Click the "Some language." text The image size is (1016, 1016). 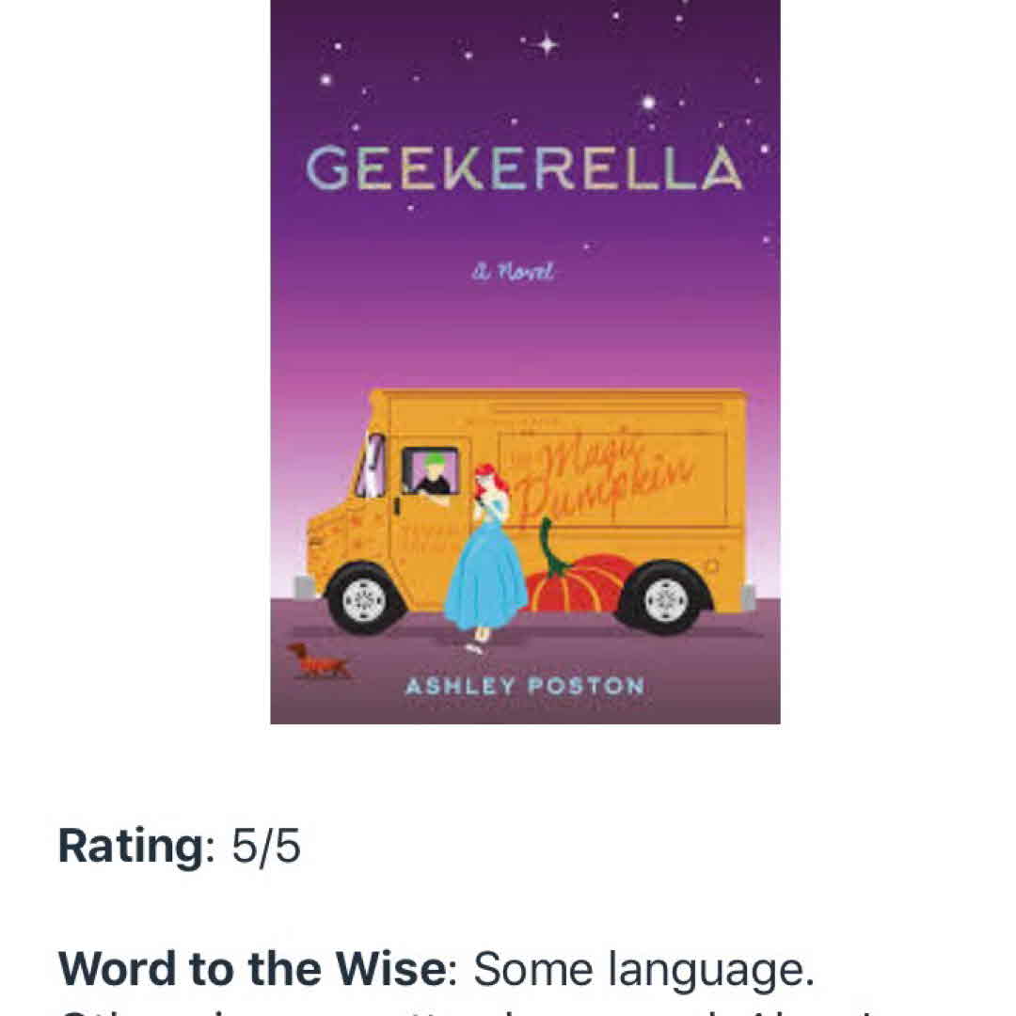[x=643, y=969]
